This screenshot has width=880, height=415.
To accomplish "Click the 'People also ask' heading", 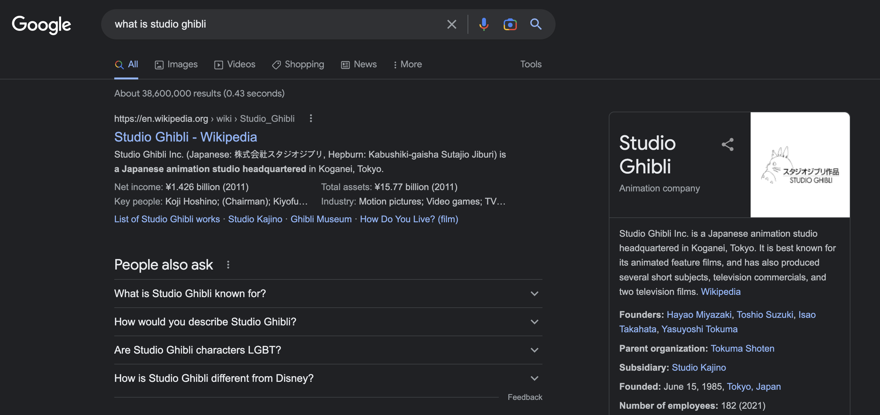I will click(x=164, y=265).
